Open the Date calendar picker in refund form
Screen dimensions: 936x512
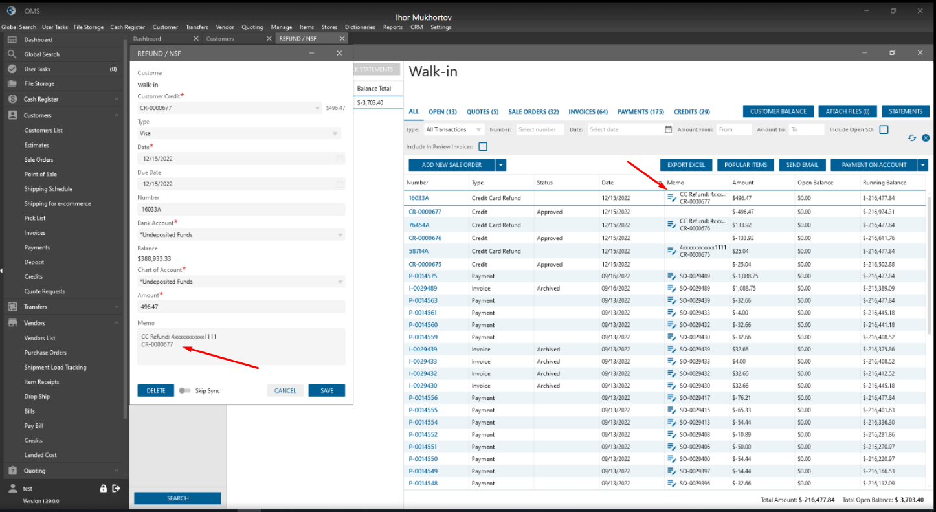point(340,159)
